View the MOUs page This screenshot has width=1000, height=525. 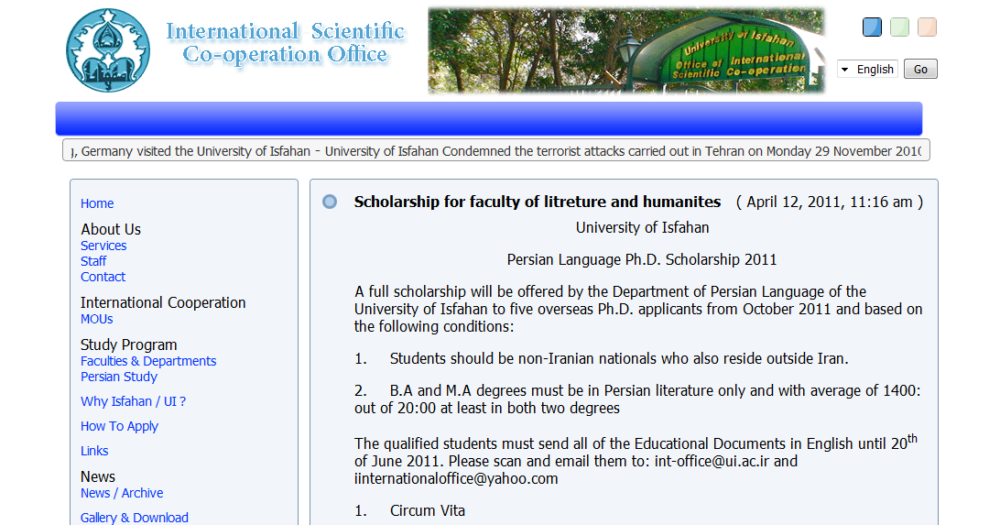96,319
